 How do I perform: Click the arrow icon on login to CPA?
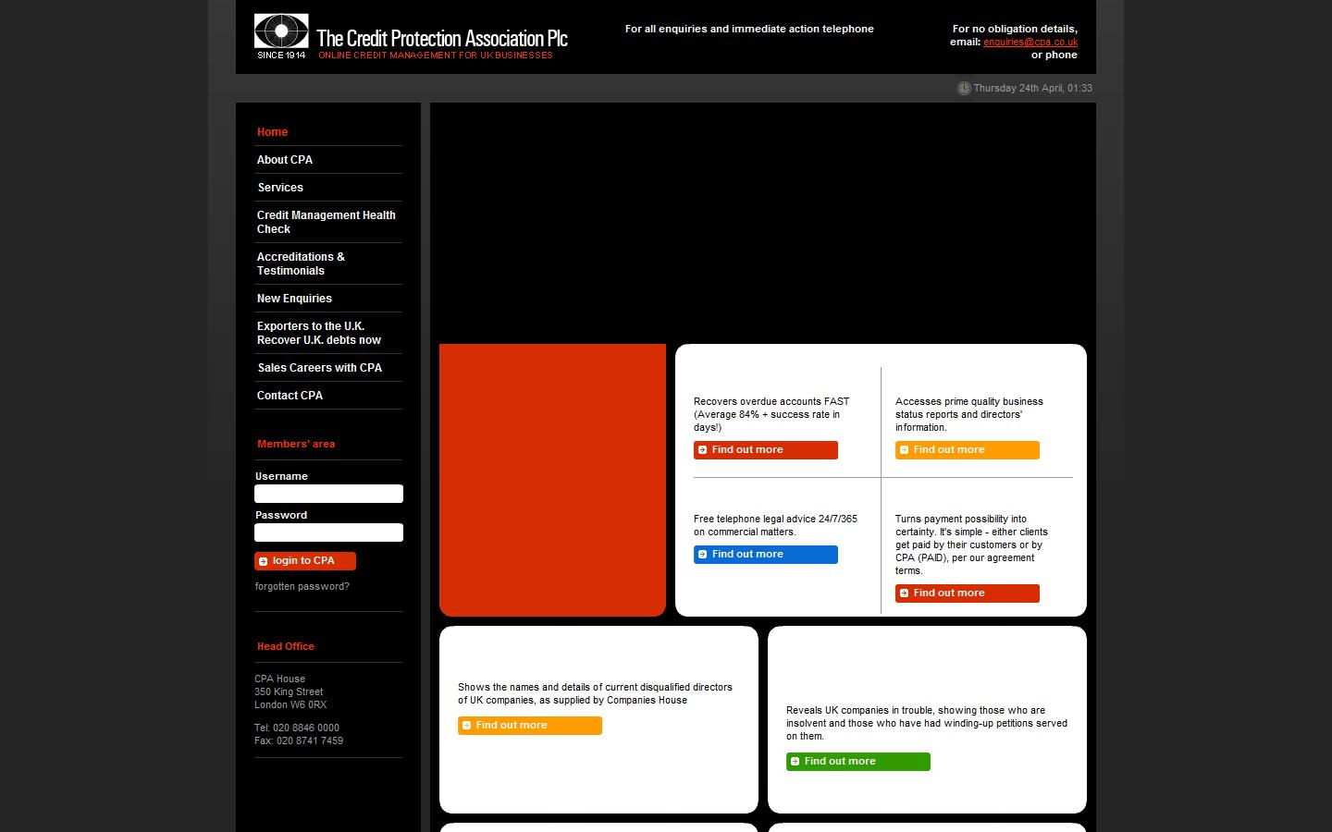(x=264, y=561)
